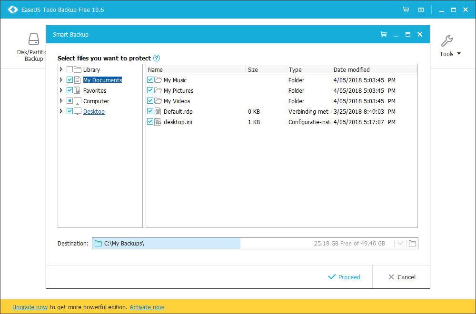Viewport: 476px width, 314px height.
Task: Click the My Documents page icon in tree
Action: click(78, 80)
